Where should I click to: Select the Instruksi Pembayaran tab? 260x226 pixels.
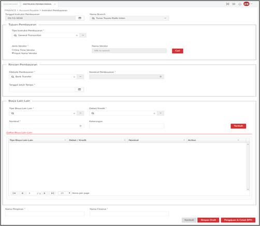coord(37,4)
